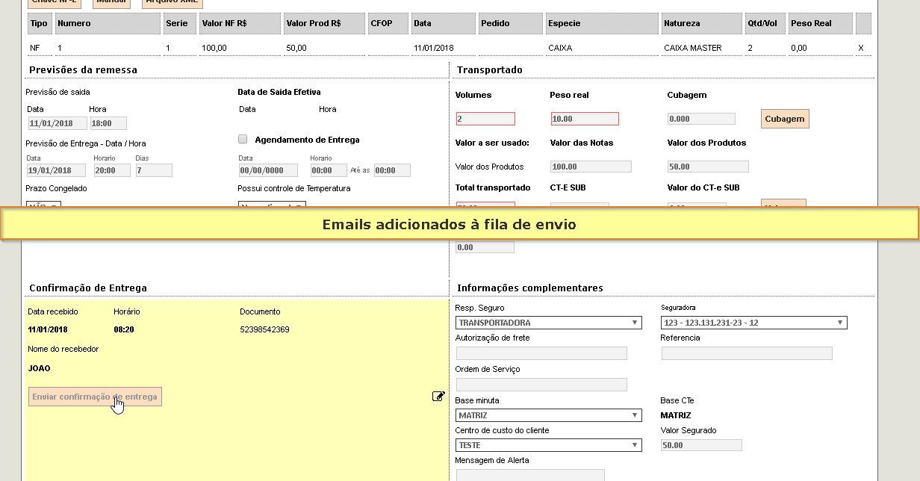Select the Referencia text field
This screenshot has height=481, width=920.
click(x=746, y=353)
